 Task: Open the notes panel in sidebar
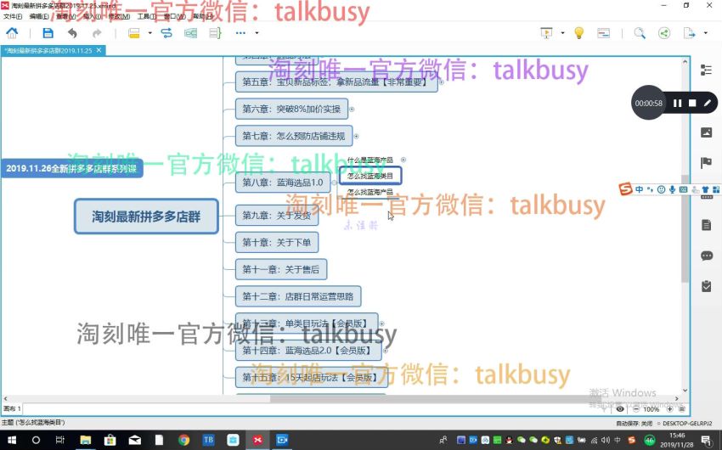coord(706,225)
